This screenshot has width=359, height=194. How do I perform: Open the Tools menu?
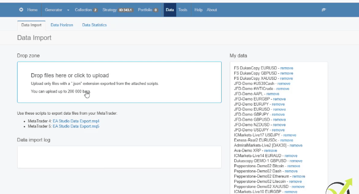pyautogui.click(x=183, y=10)
